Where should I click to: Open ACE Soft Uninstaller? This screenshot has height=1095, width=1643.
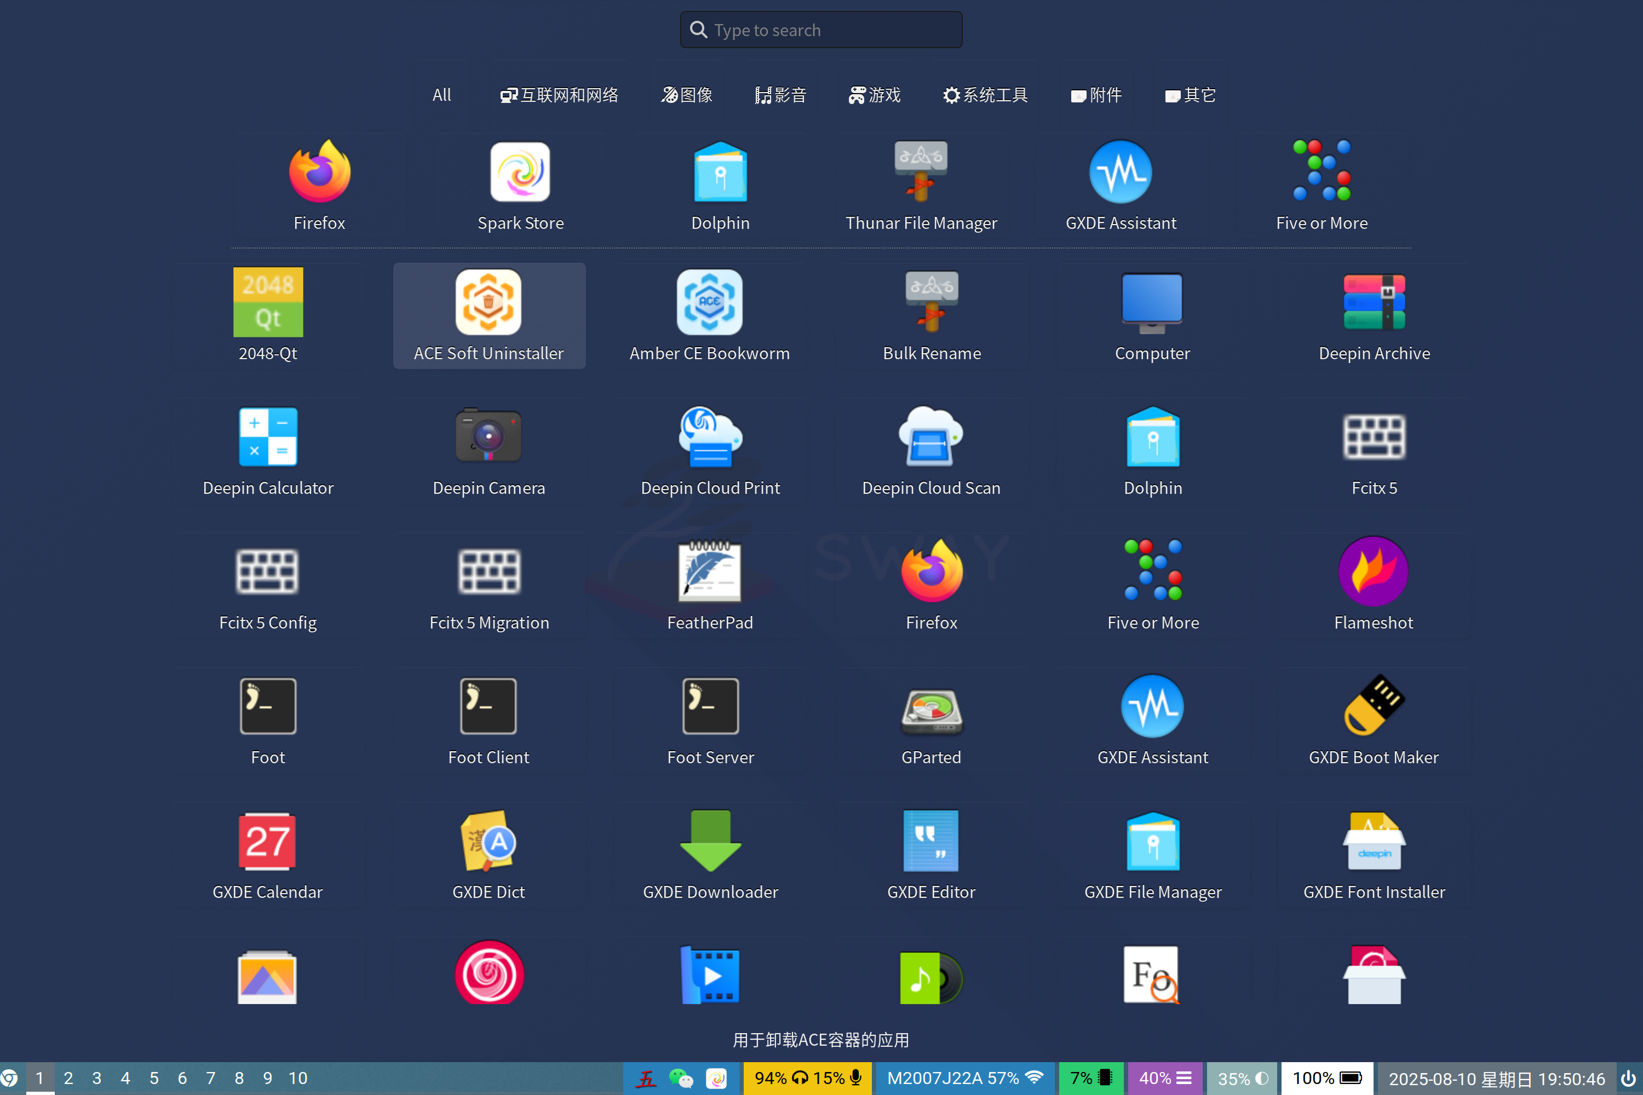point(489,316)
